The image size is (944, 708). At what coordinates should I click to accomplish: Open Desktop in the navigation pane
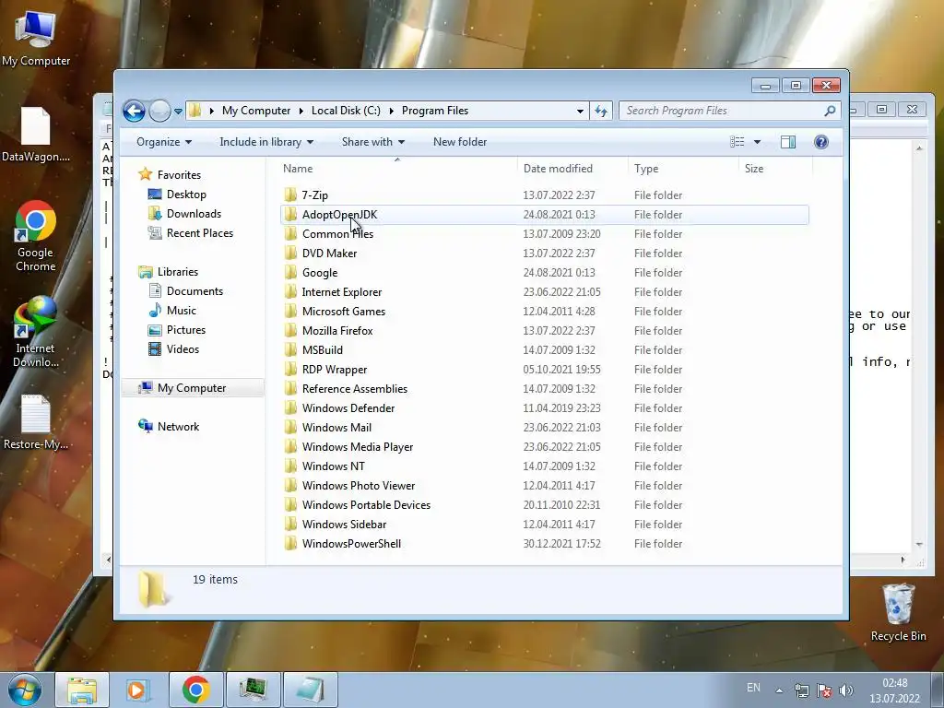coord(186,195)
